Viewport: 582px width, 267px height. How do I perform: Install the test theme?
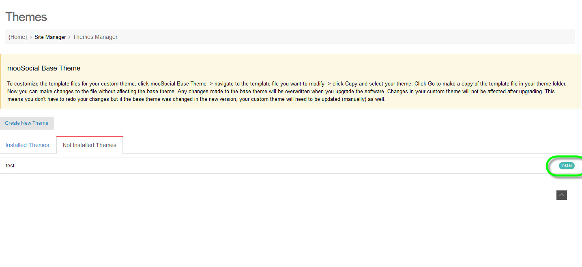click(x=566, y=166)
